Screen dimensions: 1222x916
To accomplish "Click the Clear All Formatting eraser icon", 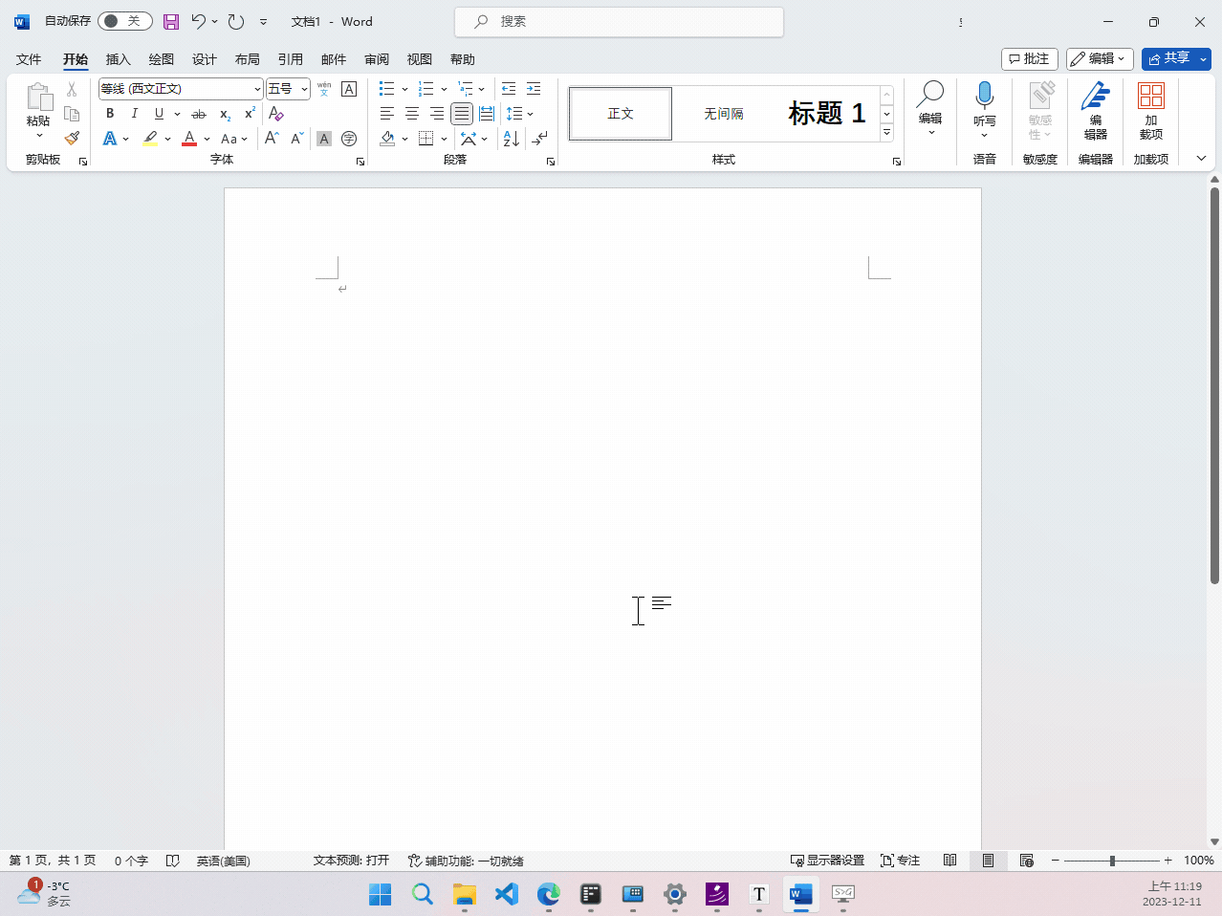I will 276,114.
